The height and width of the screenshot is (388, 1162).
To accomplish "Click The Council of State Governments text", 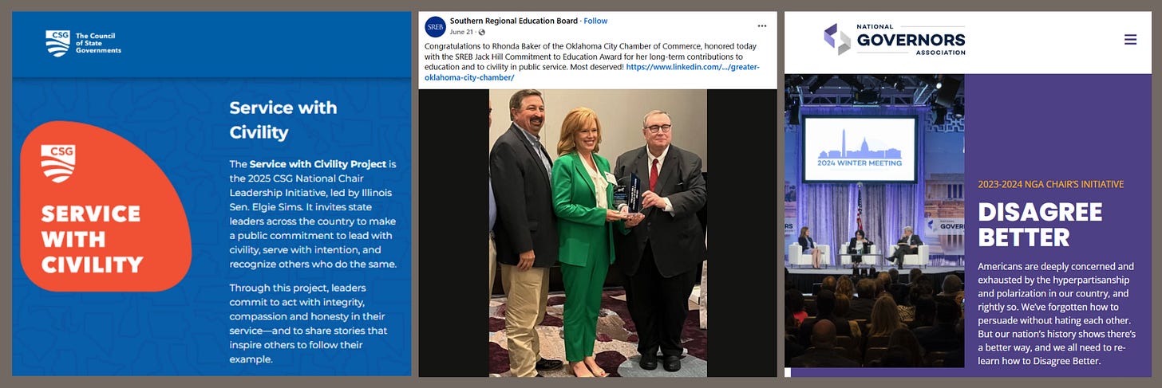I will tap(98, 43).
